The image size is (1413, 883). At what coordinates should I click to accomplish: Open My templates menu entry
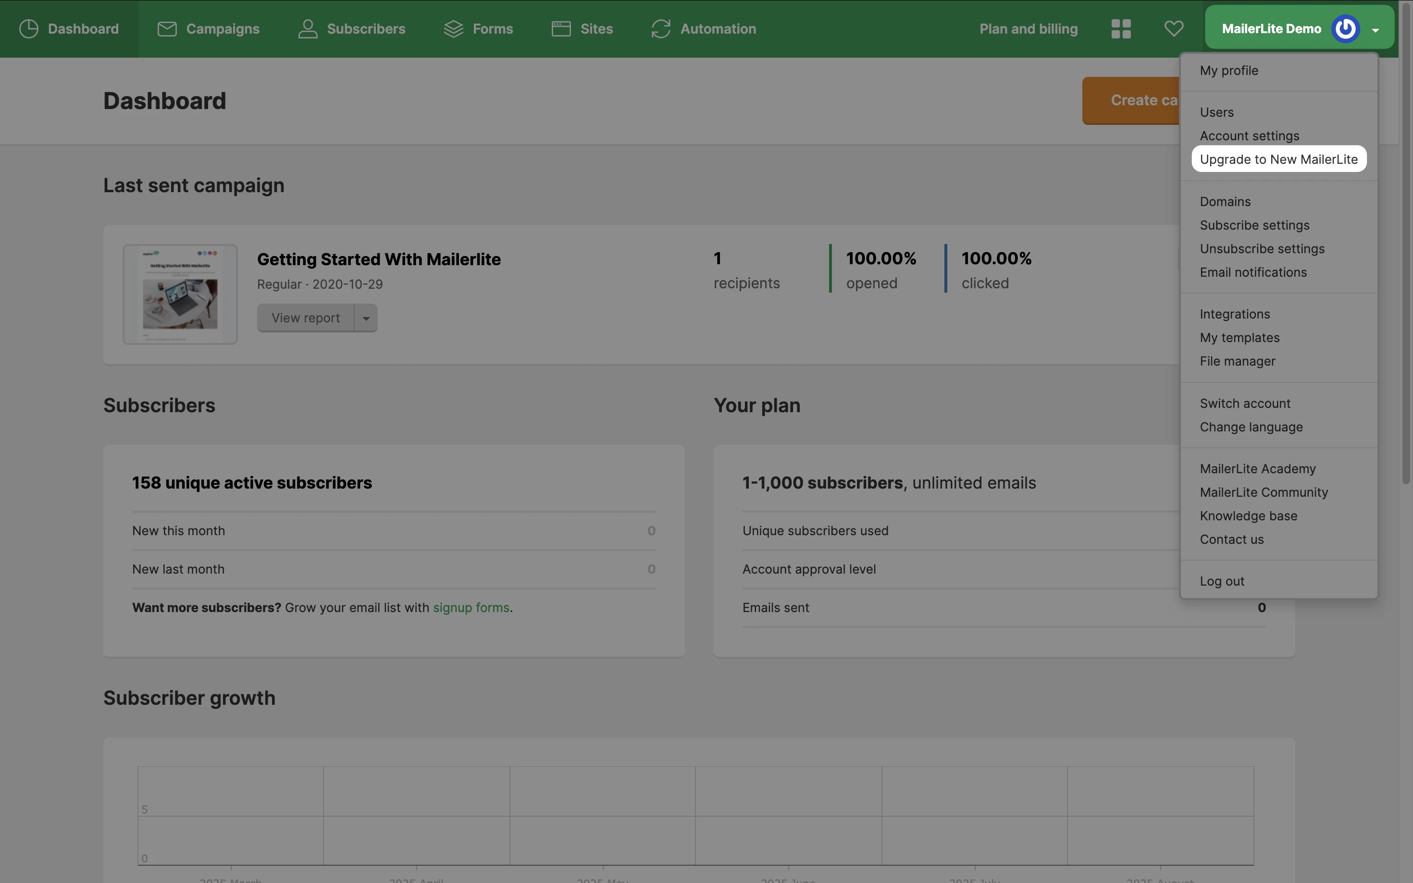[1239, 338]
